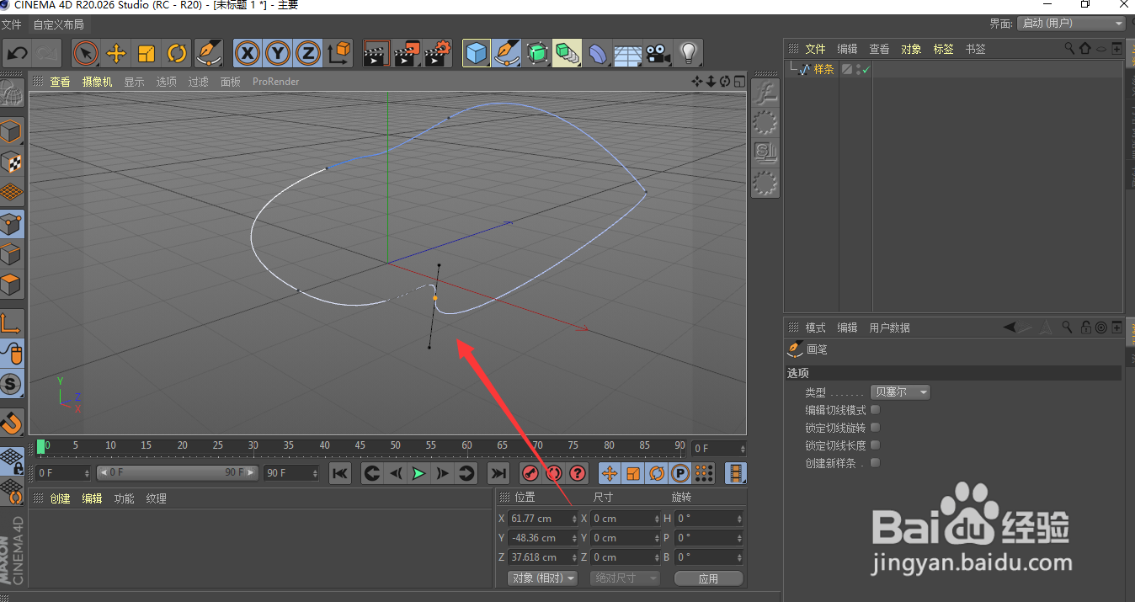This screenshot has height=602, width=1135.
Task: Click the Floor environment icon
Action: pyautogui.click(x=628, y=53)
